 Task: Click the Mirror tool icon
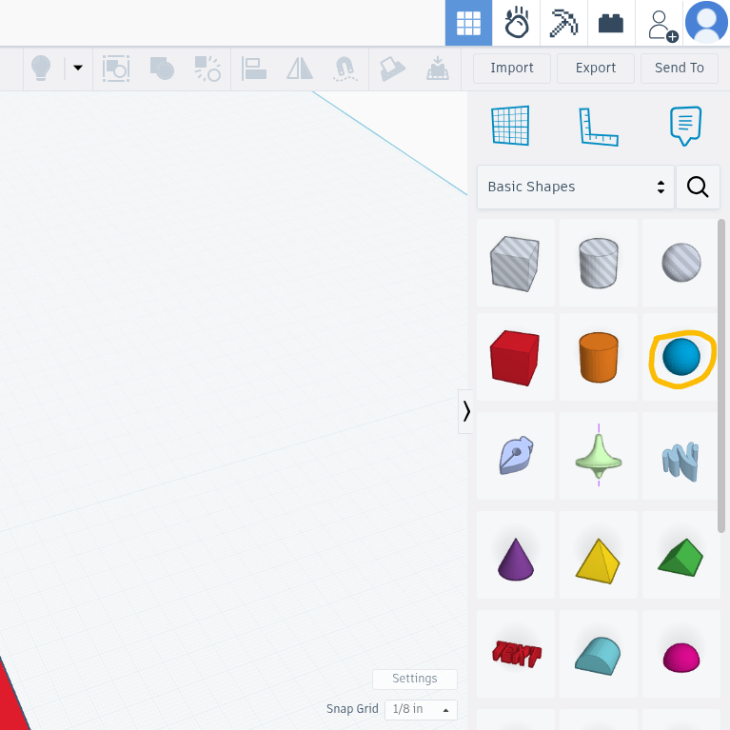pyautogui.click(x=300, y=69)
